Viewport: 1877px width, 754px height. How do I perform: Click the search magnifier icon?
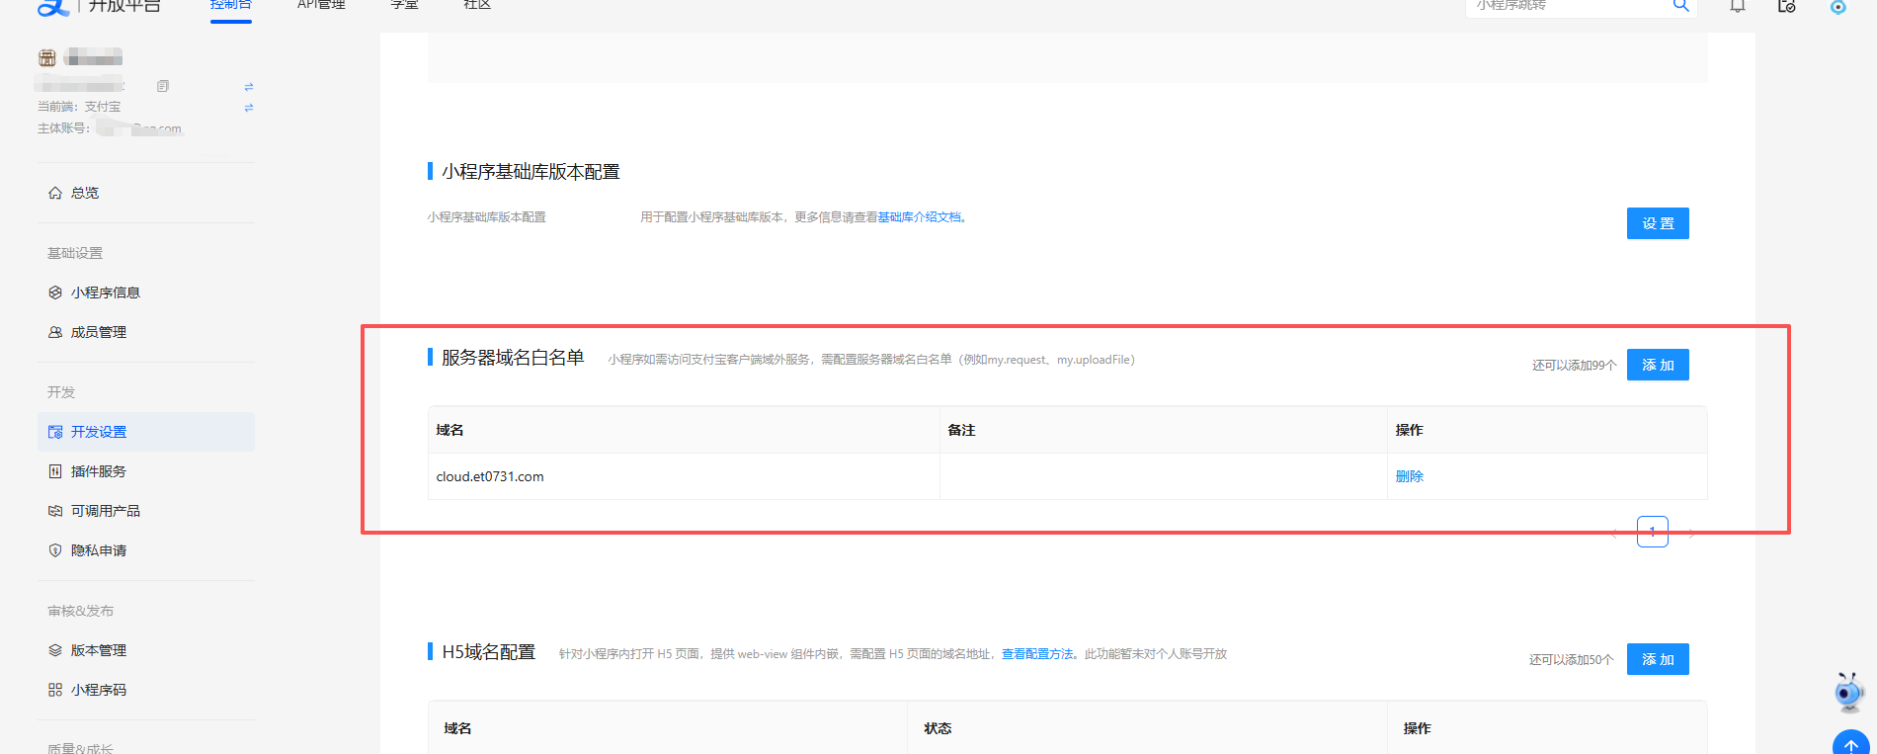coord(1679,6)
